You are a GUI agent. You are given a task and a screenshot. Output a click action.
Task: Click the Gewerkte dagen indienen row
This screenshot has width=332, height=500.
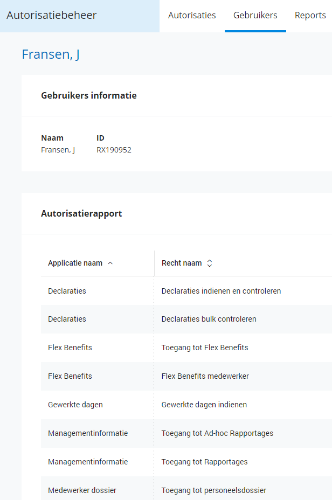pyautogui.click(x=204, y=405)
